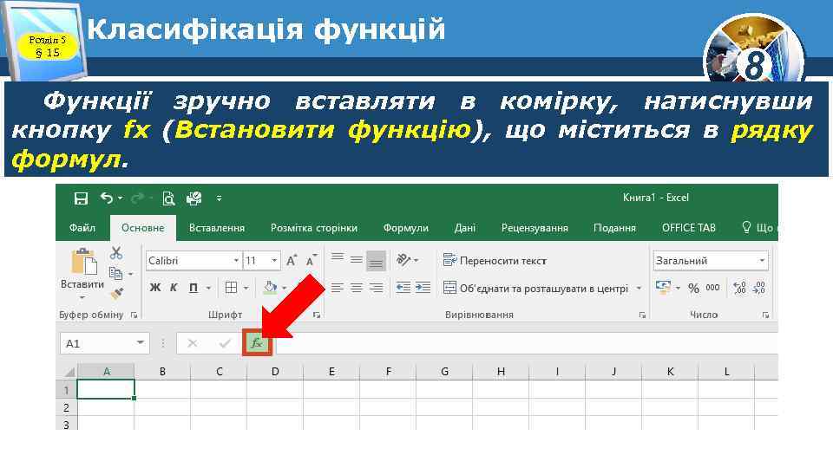Open the Загальний number format dropdown

click(x=762, y=261)
